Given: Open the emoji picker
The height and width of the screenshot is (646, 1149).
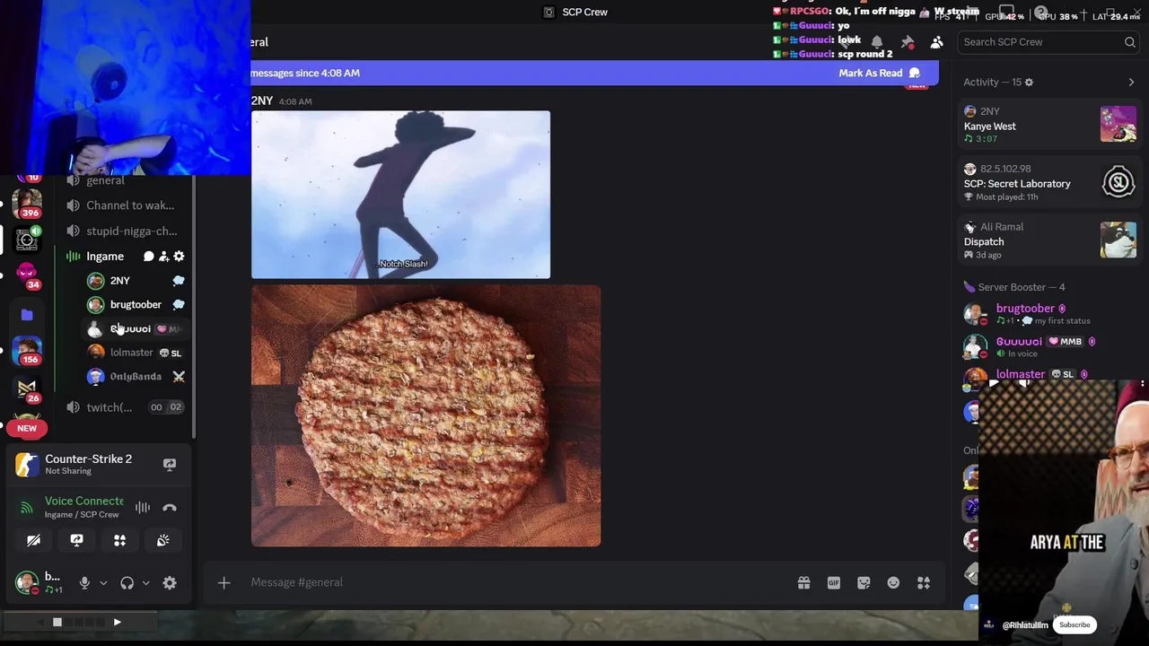Looking at the screenshot, I should (x=893, y=583).
